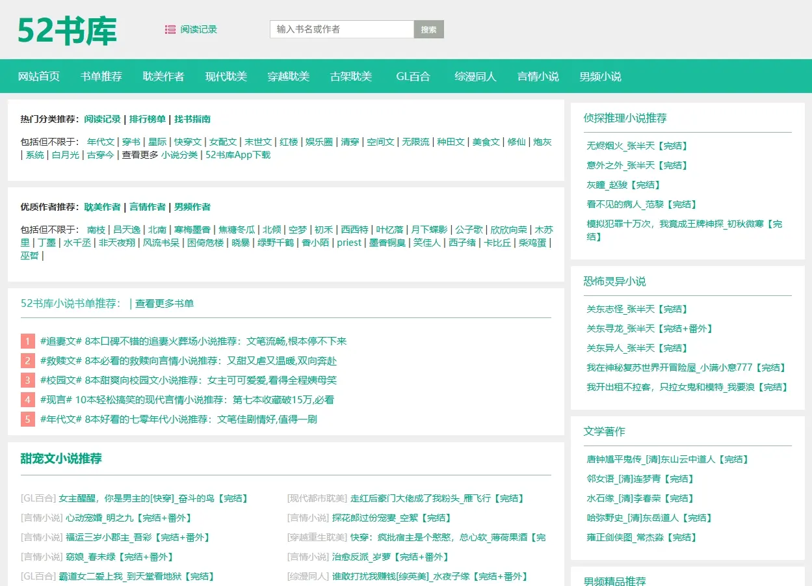The image size is (812, 586).
Task: Open the 查看更多书单 link
Action: (x=164, y=303)
